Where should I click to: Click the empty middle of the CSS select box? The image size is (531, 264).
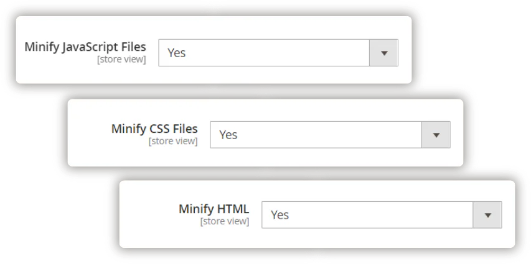[x=324, y=135]
